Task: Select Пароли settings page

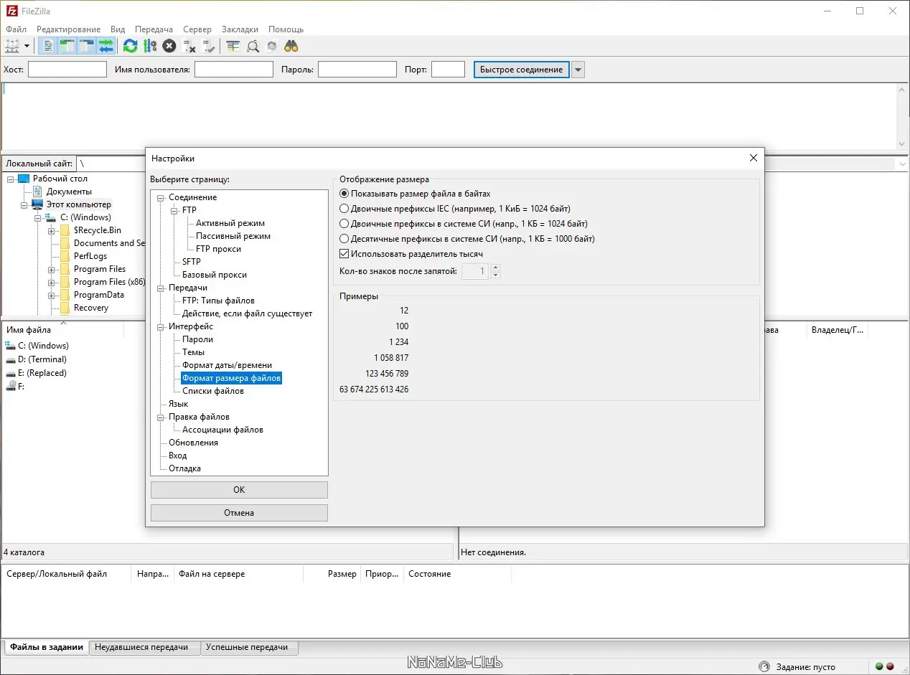Action: (197, 339)
